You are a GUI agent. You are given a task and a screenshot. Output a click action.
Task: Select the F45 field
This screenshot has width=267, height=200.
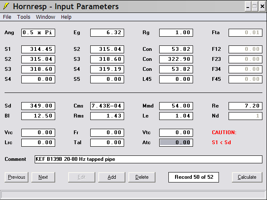click(x=245, y=79)
